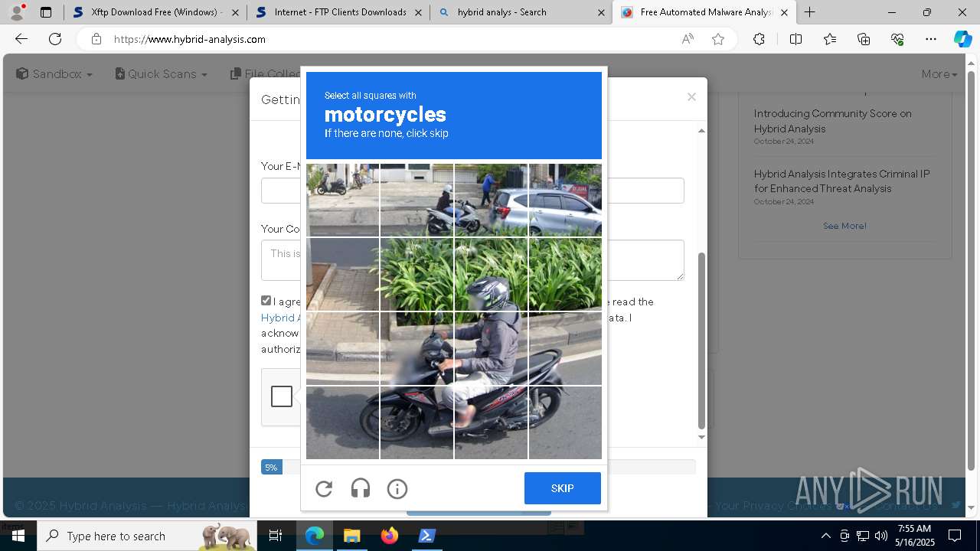Open Firefox from taskbar
Viewport: 980px width, 551px height.
[x=390, y=536]
